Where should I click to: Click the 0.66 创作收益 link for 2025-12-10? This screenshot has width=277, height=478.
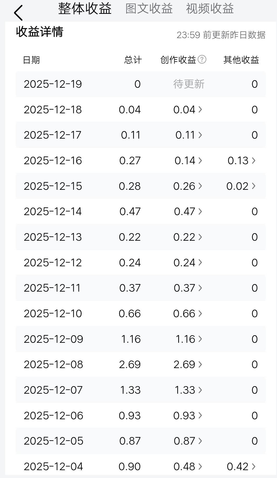click(x=184, y=314)
